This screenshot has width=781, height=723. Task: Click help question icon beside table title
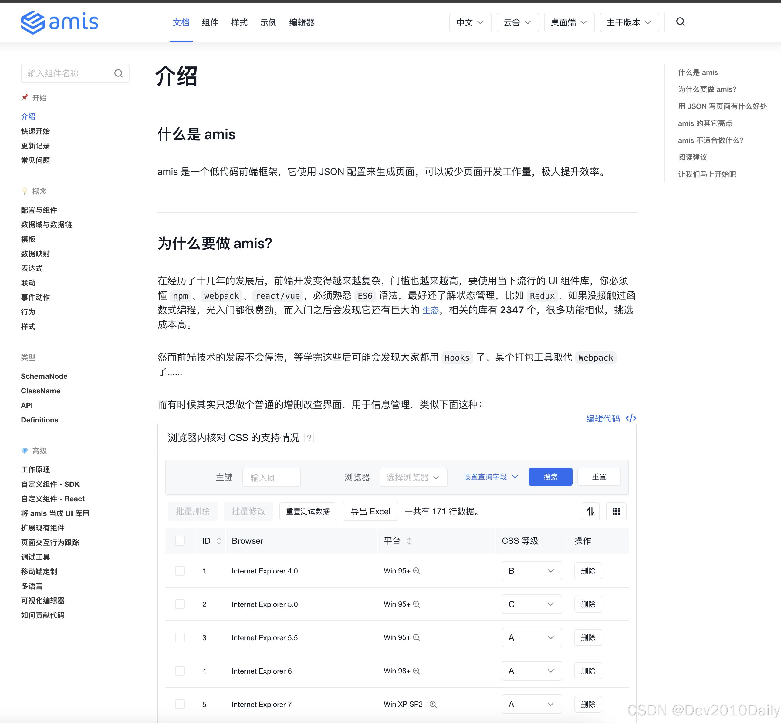tap(309, 438)
